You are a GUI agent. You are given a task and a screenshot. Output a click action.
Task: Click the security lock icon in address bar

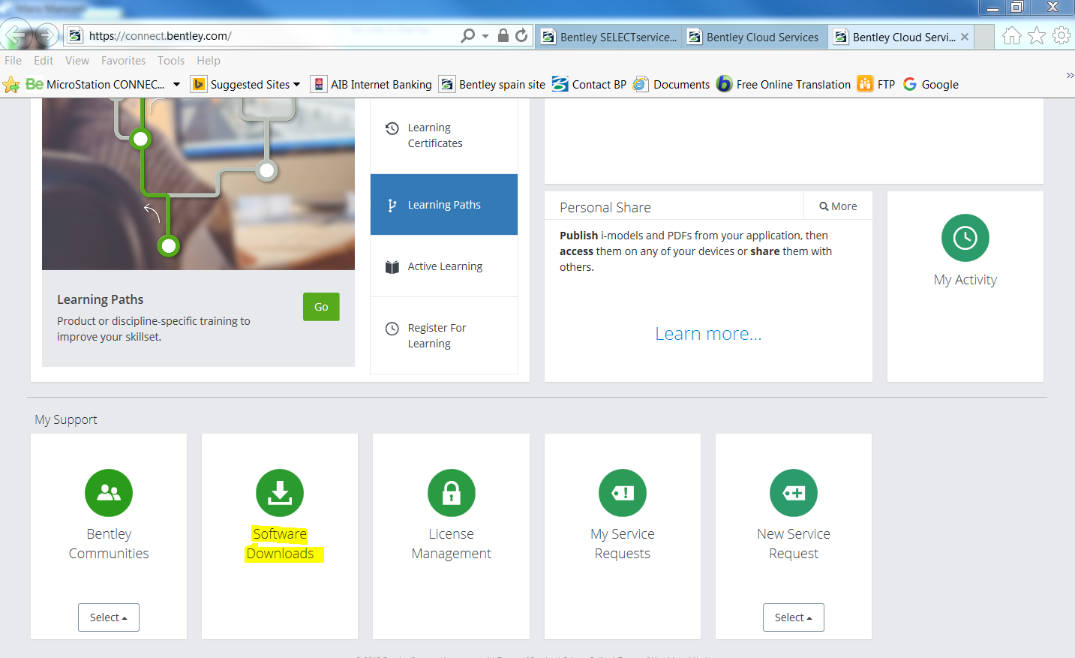coord(503,35)
